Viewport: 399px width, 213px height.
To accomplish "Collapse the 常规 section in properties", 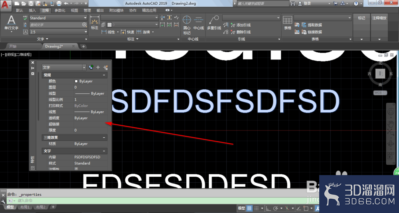I will 104,75.
